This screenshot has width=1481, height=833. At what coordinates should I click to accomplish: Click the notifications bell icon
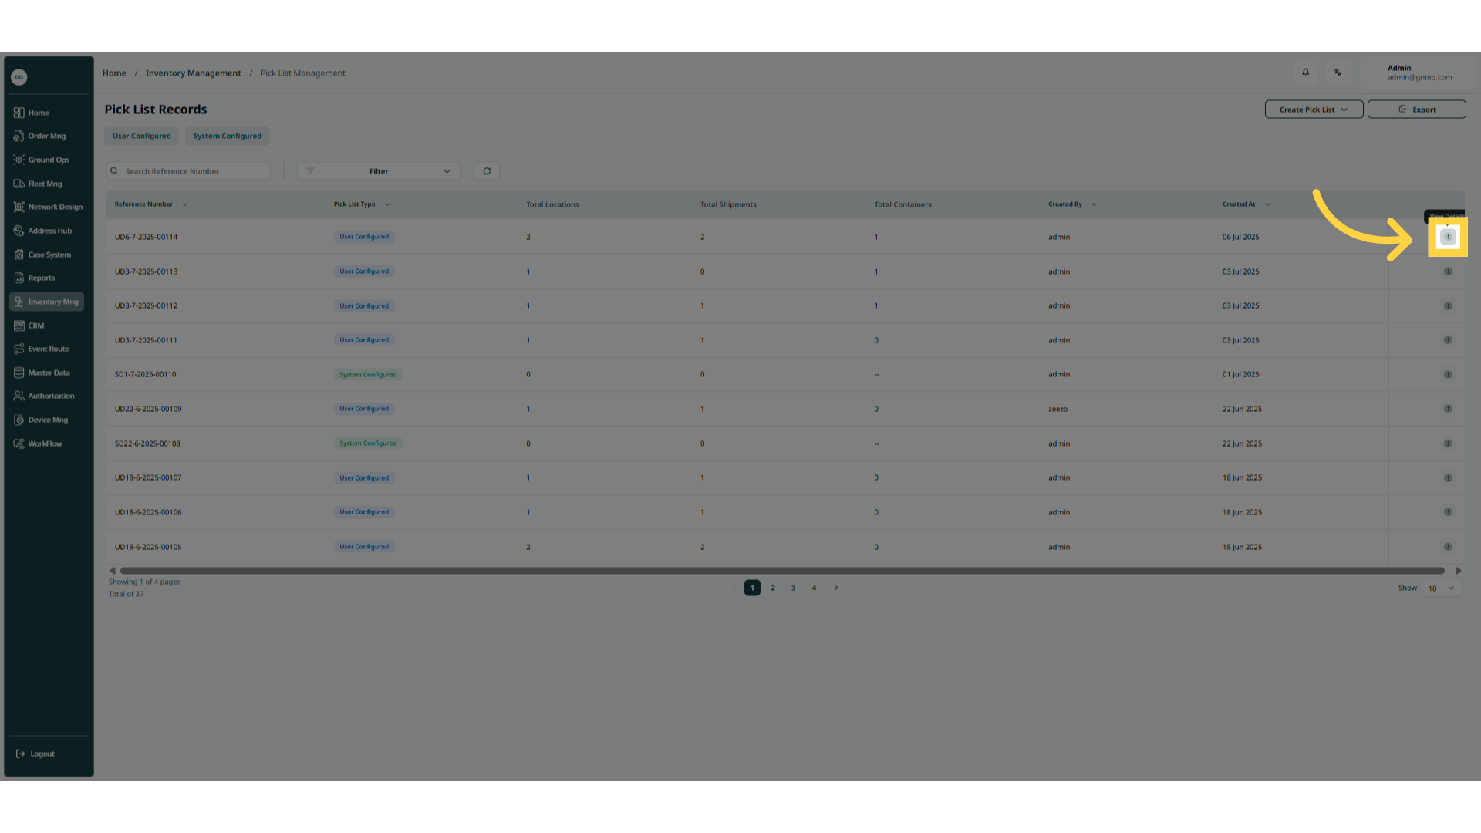1306,73
